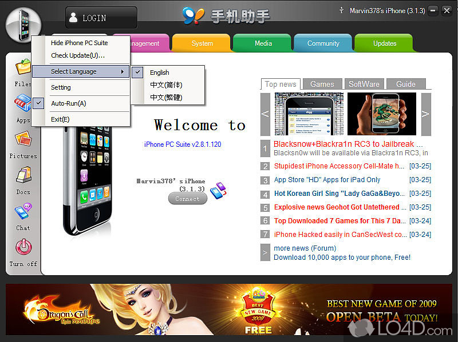Screen dimensions: 458x342
Task: Click the Connect button
Action: click(x=188, y=199)
